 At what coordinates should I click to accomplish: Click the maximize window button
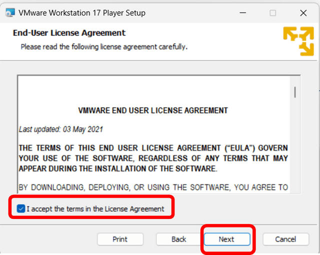click(272, 13)
